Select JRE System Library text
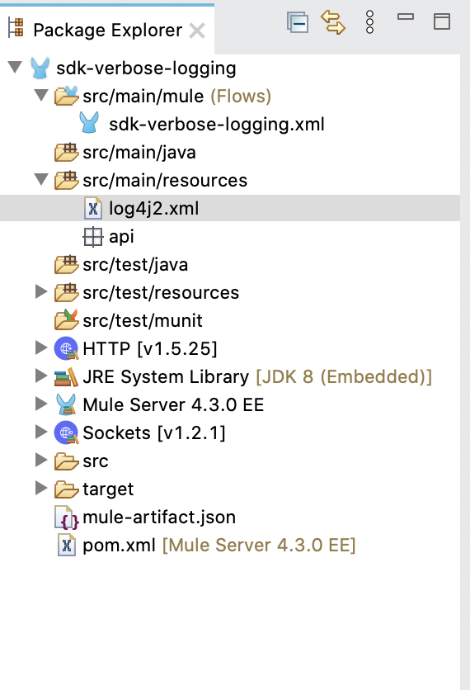 coord(167,377)
